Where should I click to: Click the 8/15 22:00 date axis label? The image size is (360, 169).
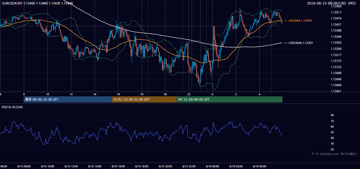pos(189,166)
